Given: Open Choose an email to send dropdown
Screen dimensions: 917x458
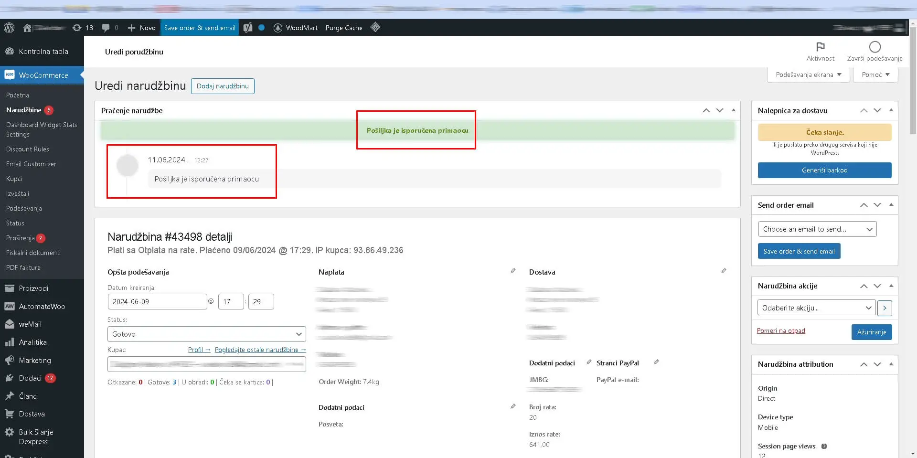Looking at the screenshot, I should point(817,229).
